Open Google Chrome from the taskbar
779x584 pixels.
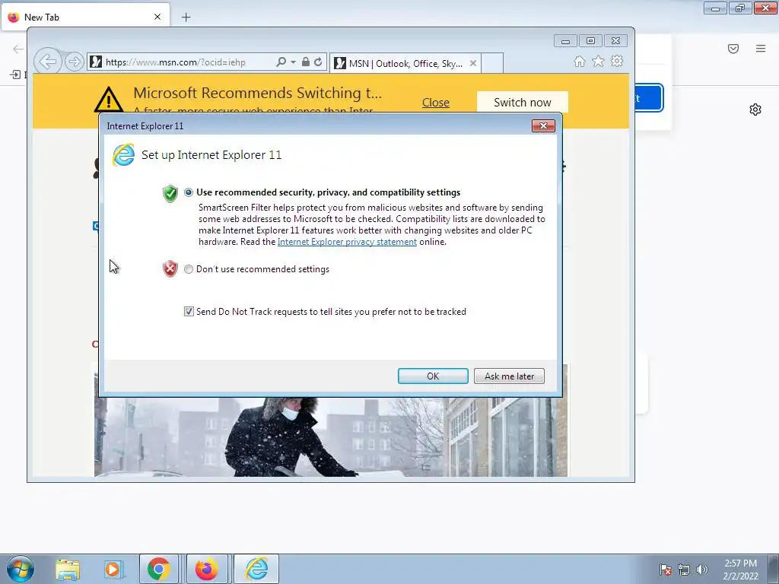[158, 569]
